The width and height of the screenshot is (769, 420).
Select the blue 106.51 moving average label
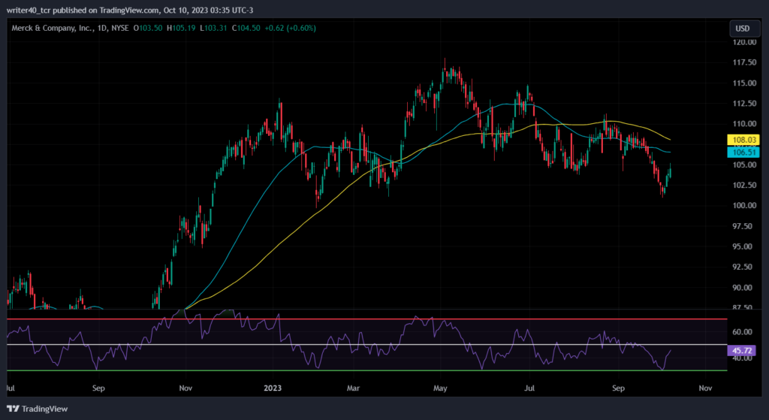click(743, 153)
